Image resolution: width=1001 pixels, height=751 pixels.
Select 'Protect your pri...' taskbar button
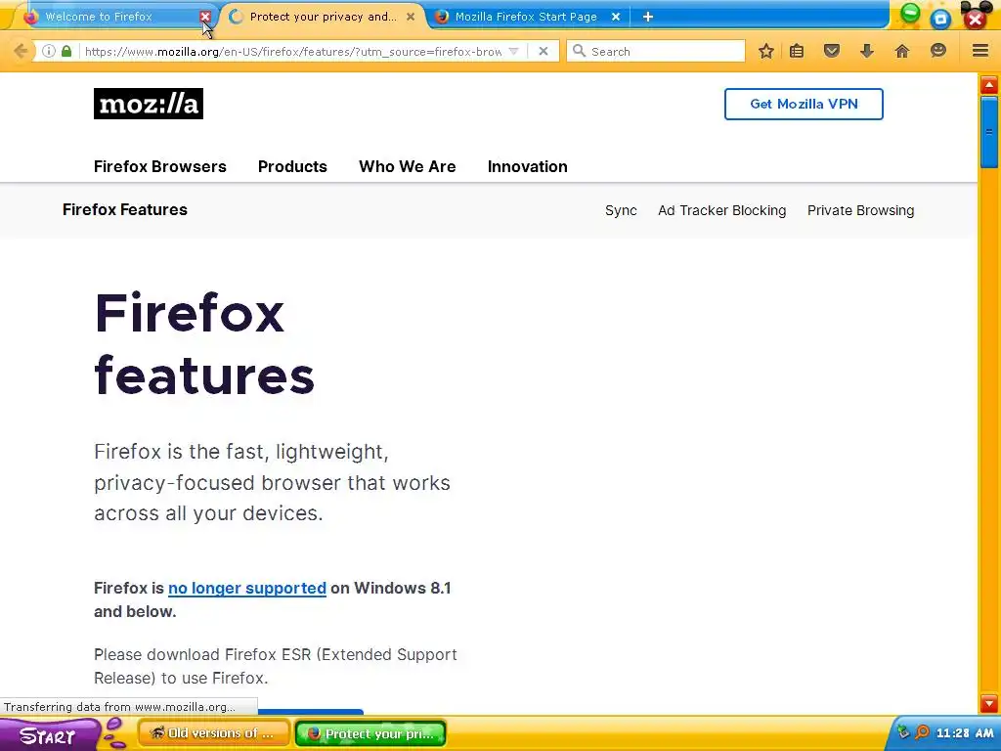[370, 733]
